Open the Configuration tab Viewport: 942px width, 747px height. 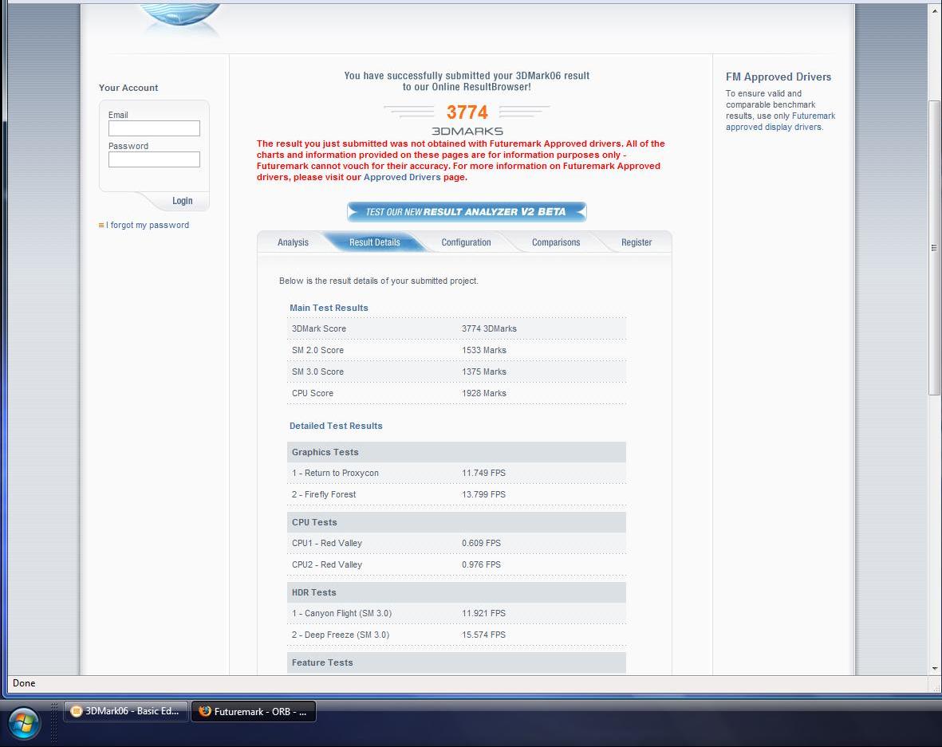[x=466, y=242]
